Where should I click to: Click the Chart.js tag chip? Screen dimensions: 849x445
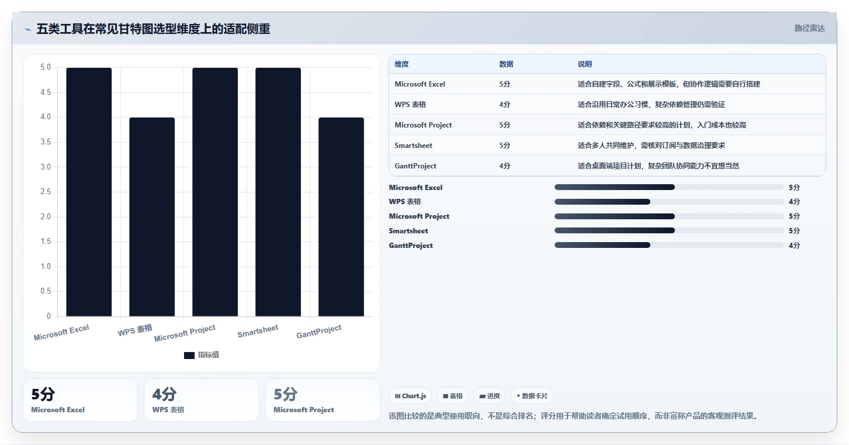(x=410, y=396)
